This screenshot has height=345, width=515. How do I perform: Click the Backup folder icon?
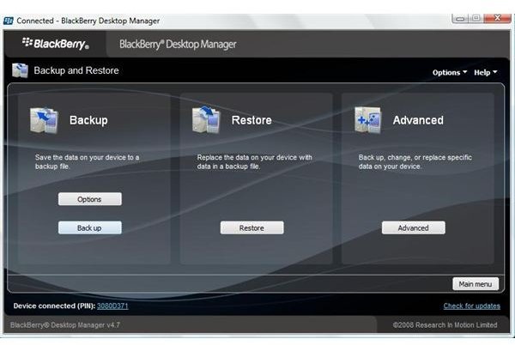[44, 120]
